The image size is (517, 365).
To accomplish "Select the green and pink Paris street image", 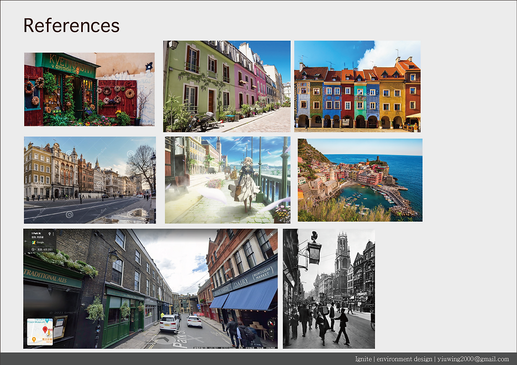I will click(x=227, y=86).
